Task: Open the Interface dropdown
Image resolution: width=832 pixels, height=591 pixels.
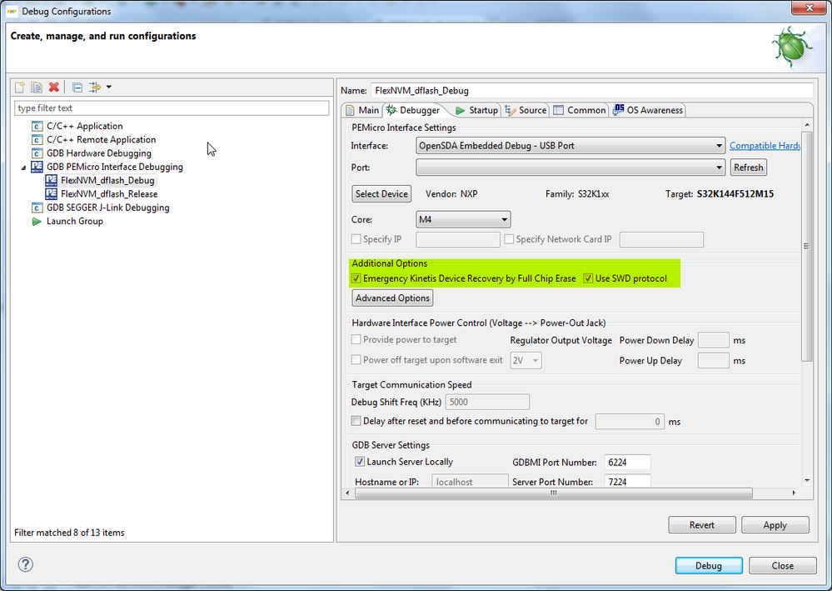Action: (x=570, y=146)
